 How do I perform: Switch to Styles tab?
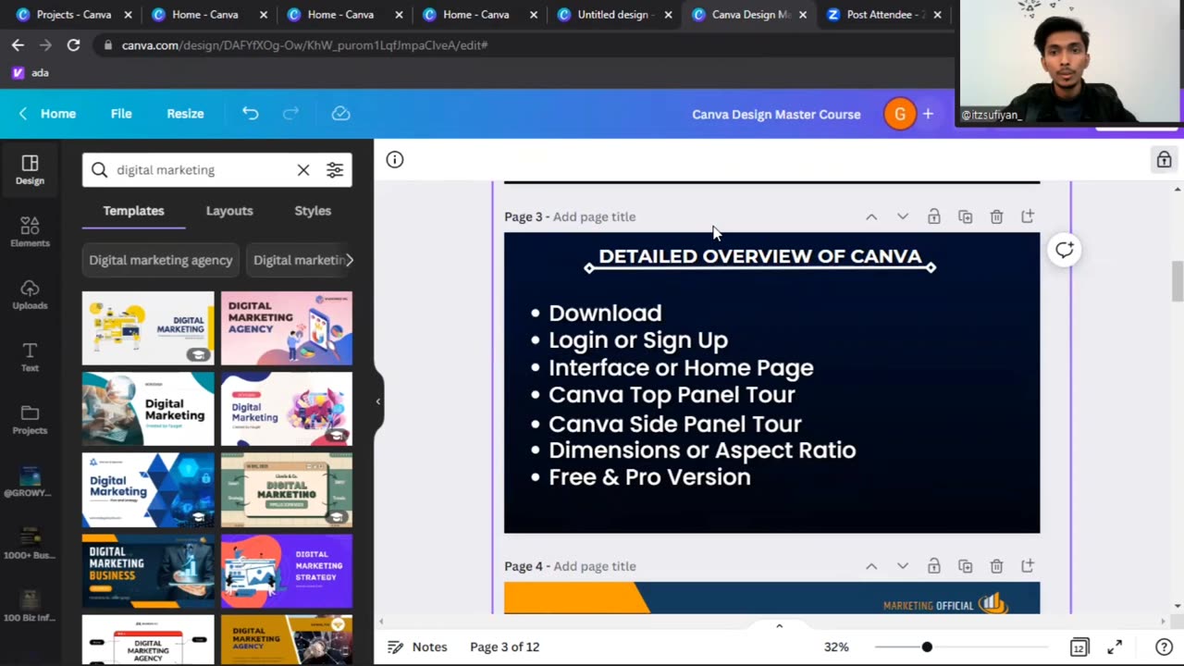313,211
